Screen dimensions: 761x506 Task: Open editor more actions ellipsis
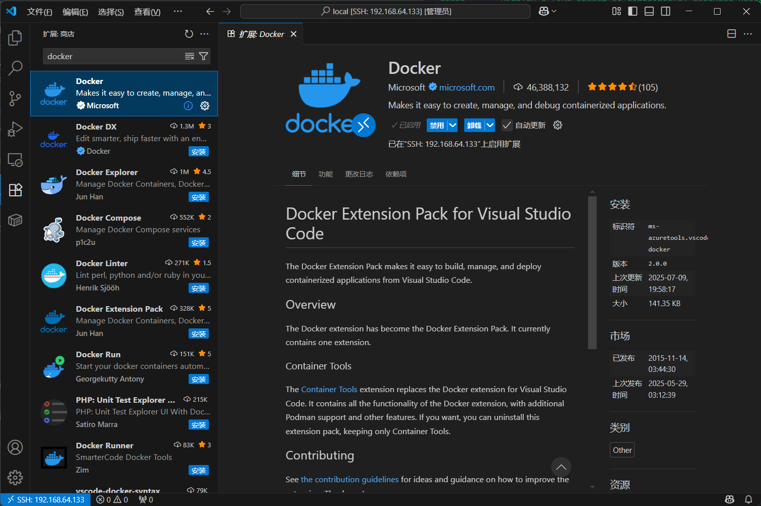coord(748,34)
